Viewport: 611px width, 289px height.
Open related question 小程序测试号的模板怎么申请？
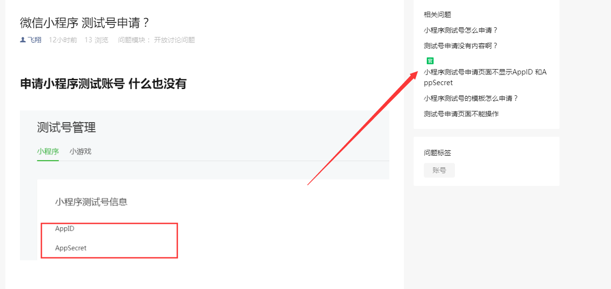471,98
